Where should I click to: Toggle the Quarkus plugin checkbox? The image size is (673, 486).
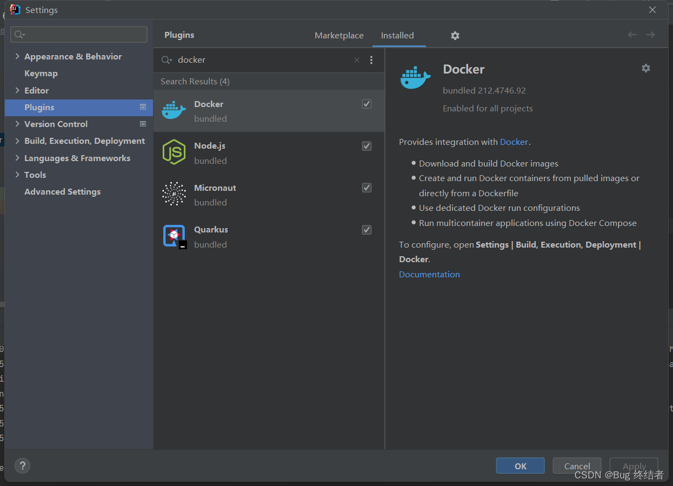coord(367,230)
